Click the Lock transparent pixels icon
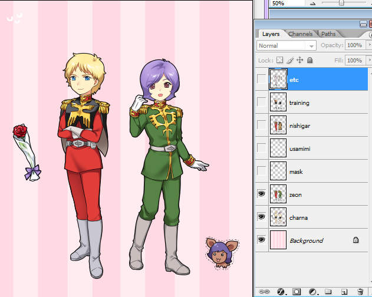The image size is (372, 297). 280,60
